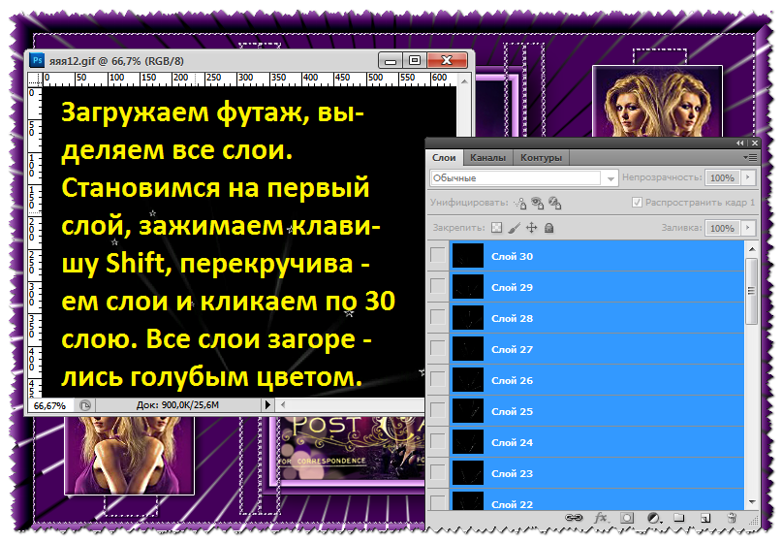The width and height of the screenshot is (783, 543).
Task: Toggle visibility of Слой 25
Action: (x=438, y=410)
